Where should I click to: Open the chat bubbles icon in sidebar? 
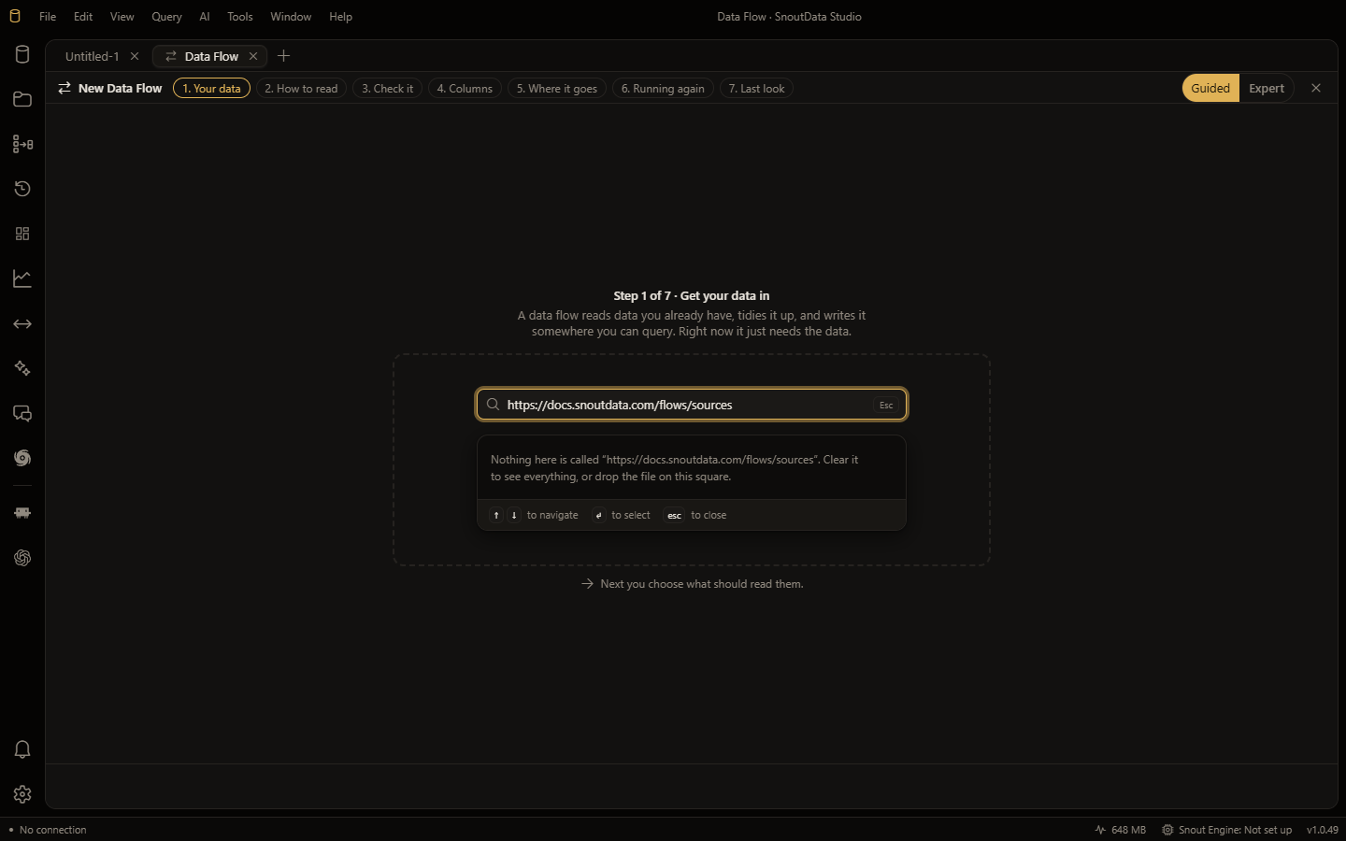pos(22,413)
